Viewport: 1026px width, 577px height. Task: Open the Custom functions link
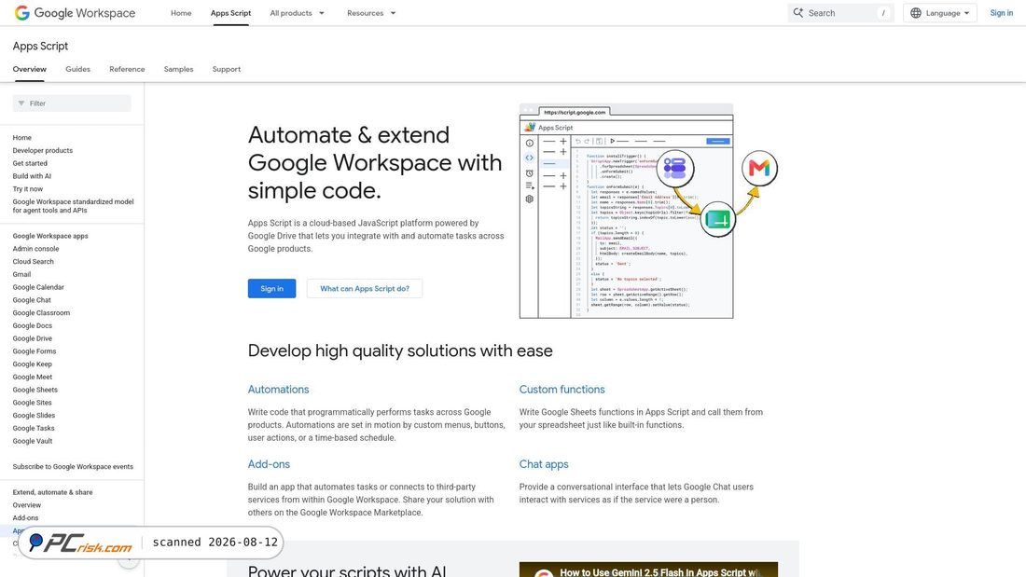[562, 390]
